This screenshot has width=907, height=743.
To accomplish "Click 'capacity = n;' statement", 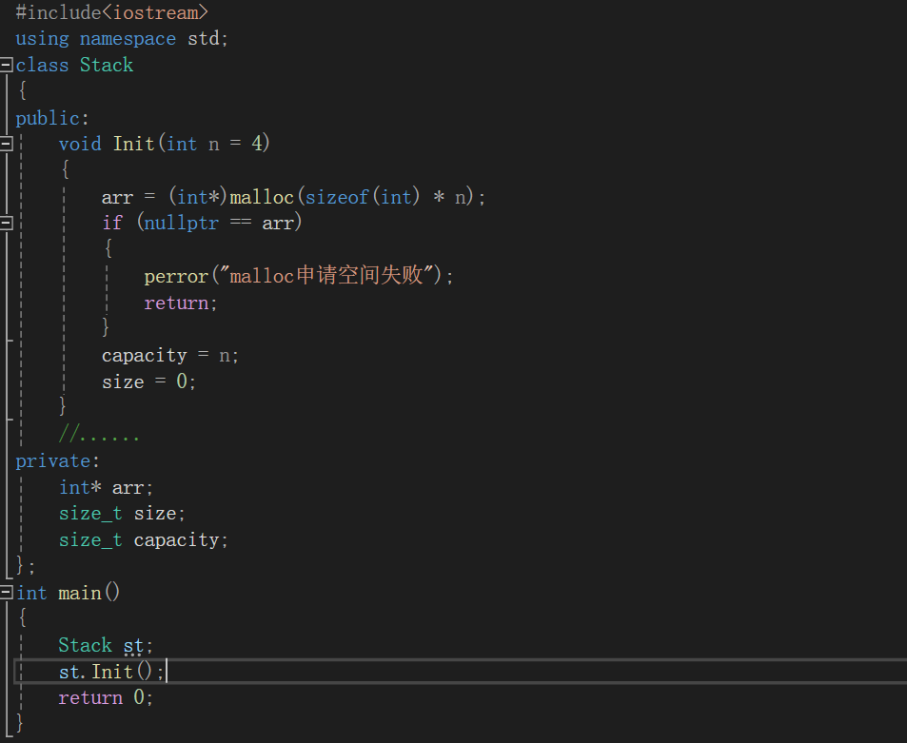I will click(x=170, y=355).
